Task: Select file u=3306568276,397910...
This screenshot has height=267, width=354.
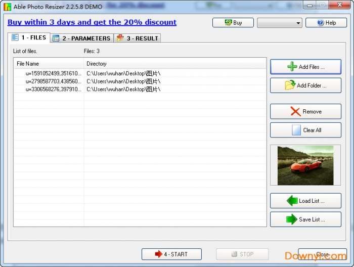Action: coord(53,89)
